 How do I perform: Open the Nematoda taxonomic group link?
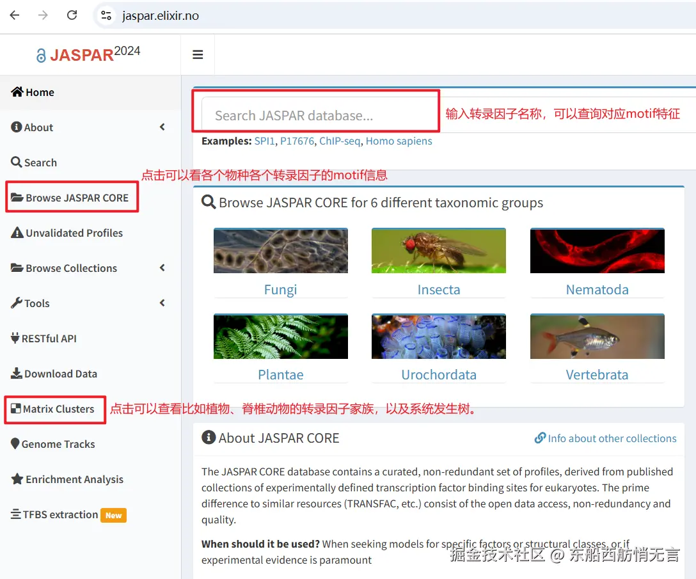click(x=597, y=289)
